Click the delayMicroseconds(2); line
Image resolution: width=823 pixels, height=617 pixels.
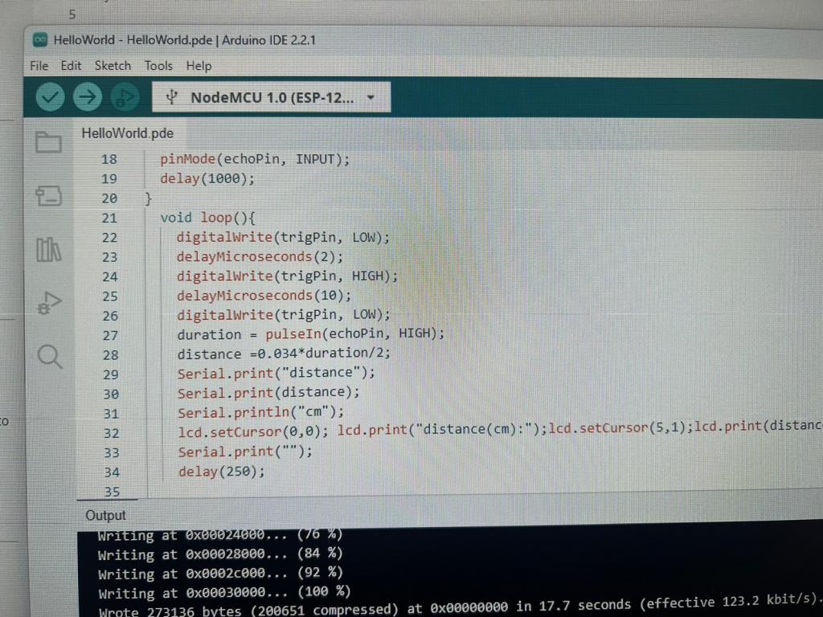pyautogui.click(x=260, y=256)
